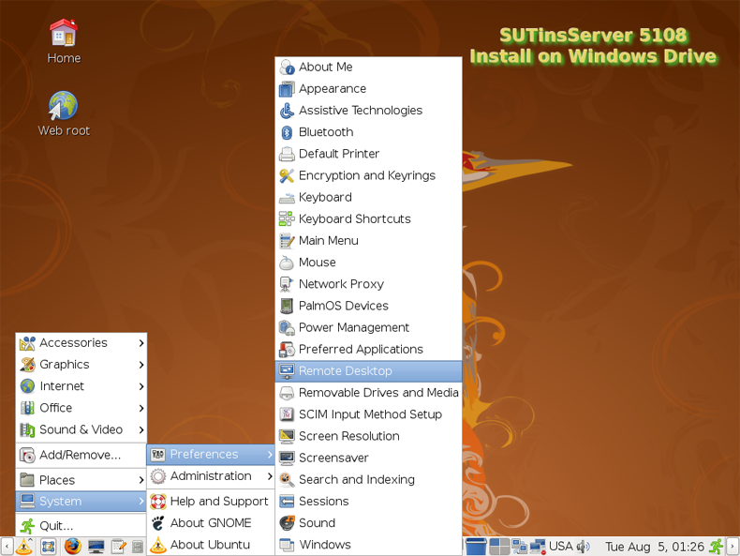Click the left panel hide arrow
740x556 pixels.
[7, 547]
